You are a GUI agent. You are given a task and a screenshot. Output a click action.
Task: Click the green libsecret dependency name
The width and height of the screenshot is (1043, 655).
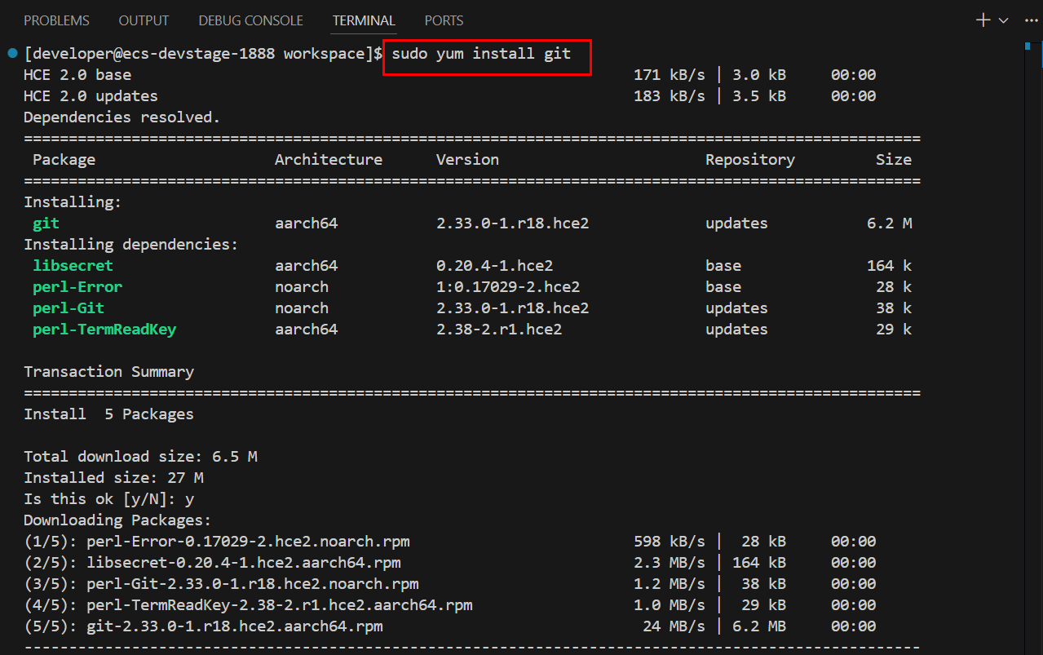click(x=73, y=266)
